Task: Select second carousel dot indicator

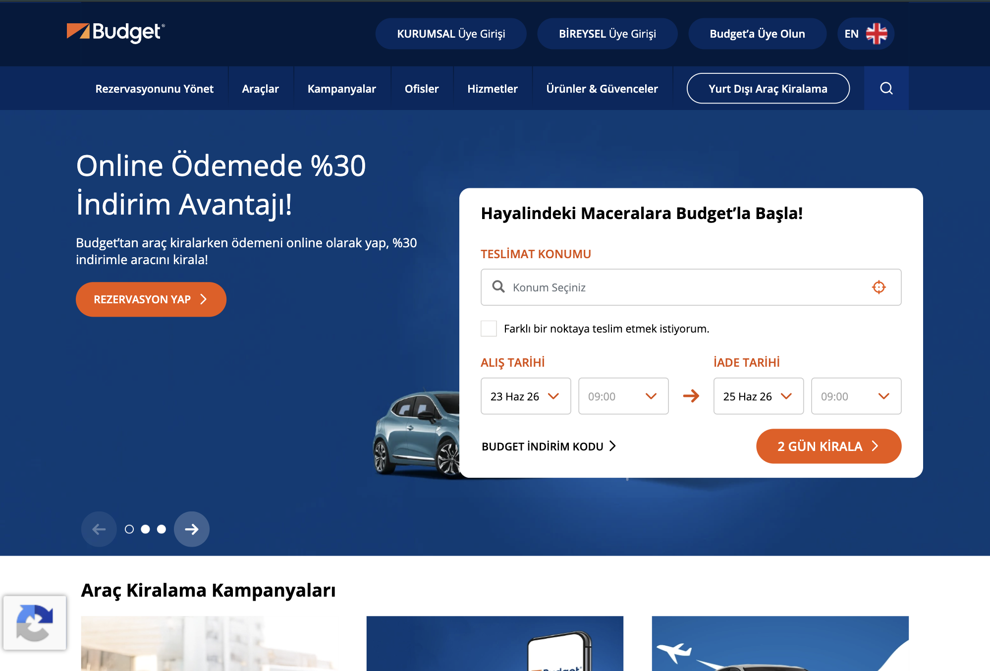Action: pyautogui.click(x=145, y=529)
